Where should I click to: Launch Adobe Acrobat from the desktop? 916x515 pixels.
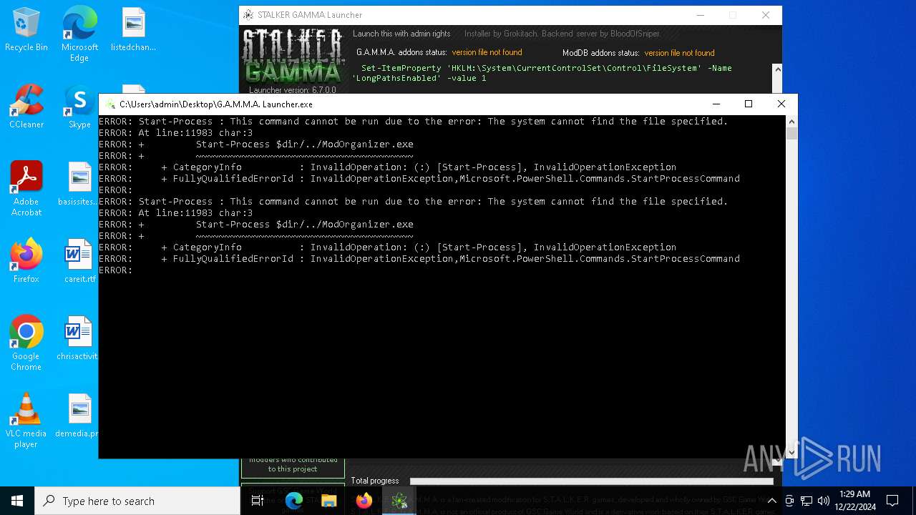pyautogui.click(x=26, y=189)
